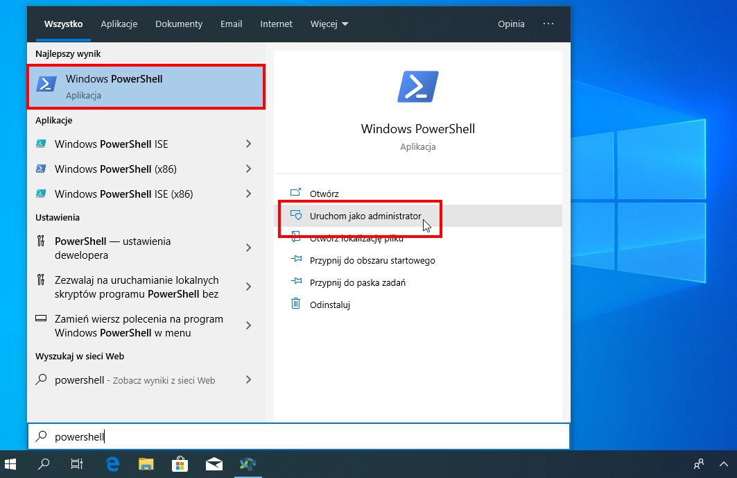Click the Otwórz lokalizację pliku icon
Viewport: 737px width, 478px height.
click(295, 237)
